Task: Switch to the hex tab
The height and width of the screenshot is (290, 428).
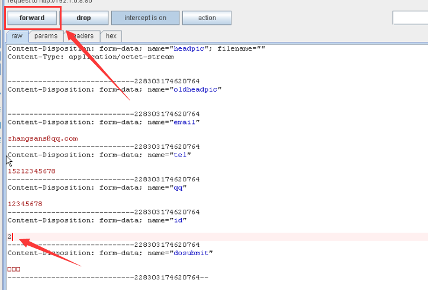Action: click(x=111, y=36)
